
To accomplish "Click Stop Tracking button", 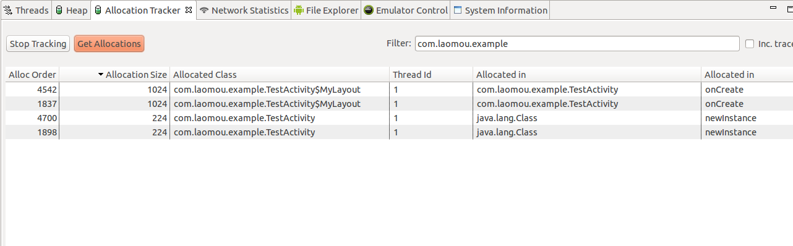I will [38, 44].
